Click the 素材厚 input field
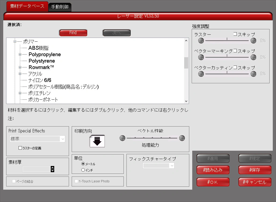The height and width of the screenshot is (202, 276). tap(37, 169)
